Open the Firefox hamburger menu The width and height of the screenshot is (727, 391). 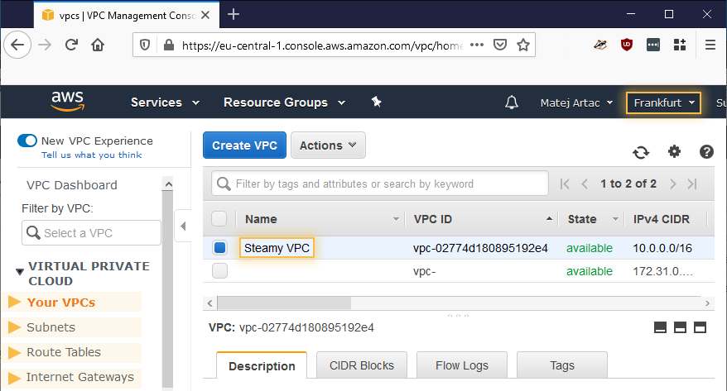710,45
